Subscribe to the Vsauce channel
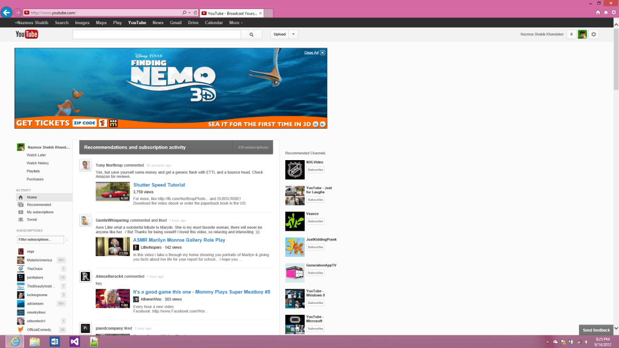 click(x=316, y=221)
